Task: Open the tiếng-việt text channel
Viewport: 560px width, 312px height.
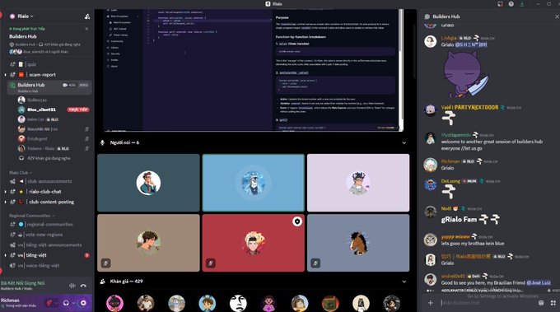Action: pyautogui.click(x=36, y=255)
